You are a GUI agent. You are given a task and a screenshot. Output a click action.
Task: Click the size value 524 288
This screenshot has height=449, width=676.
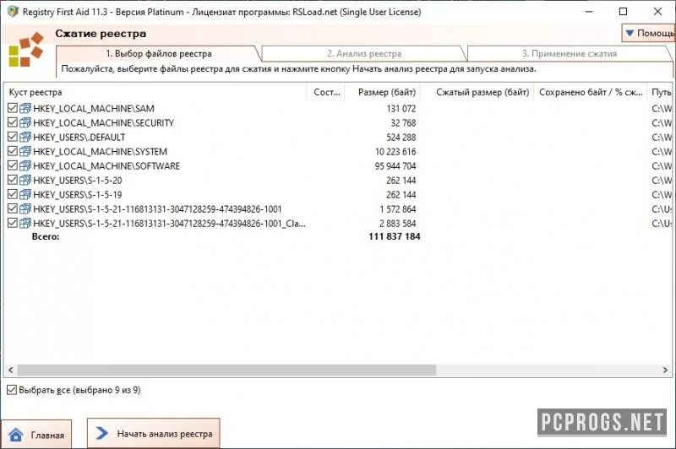[x=401, y=137]
